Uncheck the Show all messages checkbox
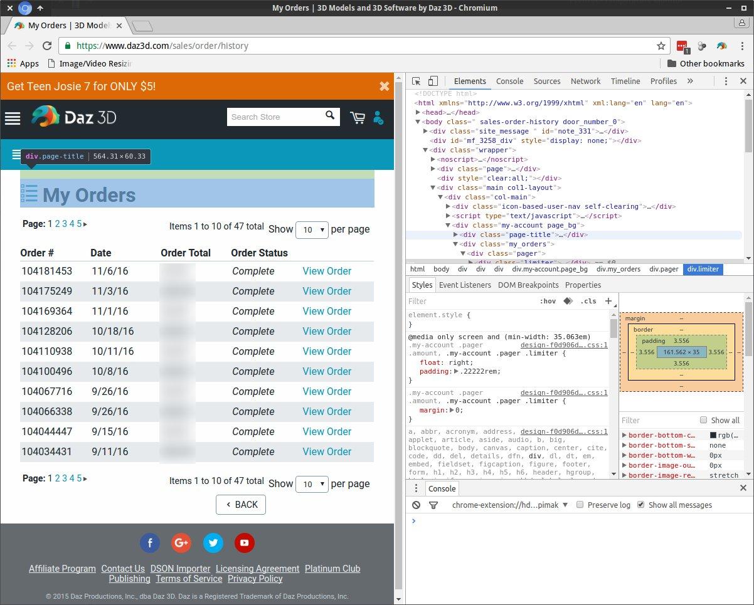This screenshot has width=754, height=605. tap(640, 505)
